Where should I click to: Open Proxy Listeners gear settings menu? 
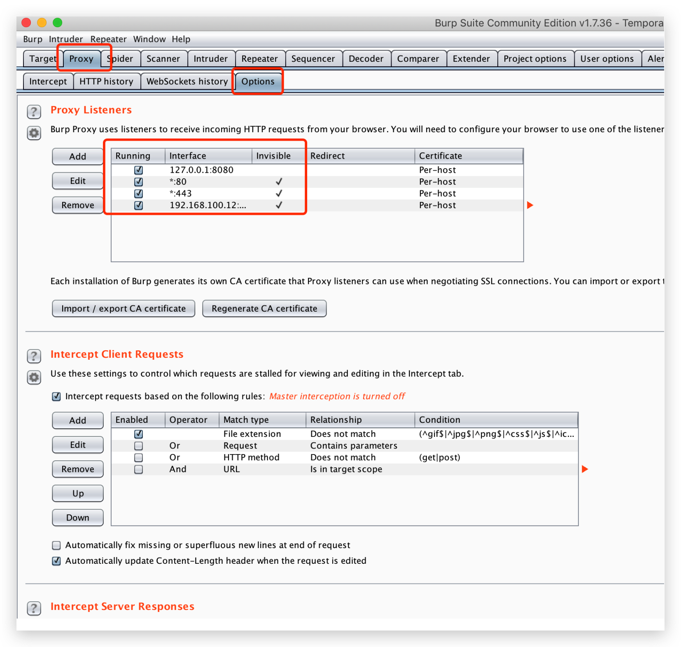[x=34, y=133]
